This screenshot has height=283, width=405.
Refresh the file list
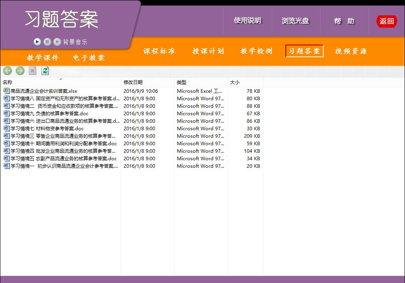click(x=45, y=71)
